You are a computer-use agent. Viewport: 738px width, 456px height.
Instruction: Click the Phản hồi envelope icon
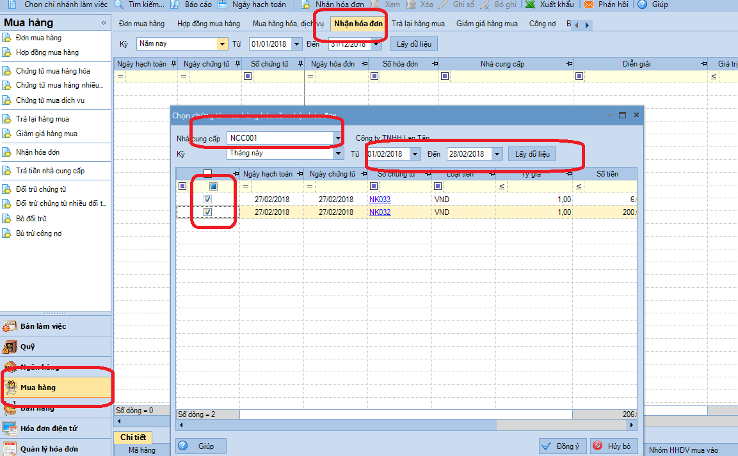click(x=589, y=4)
